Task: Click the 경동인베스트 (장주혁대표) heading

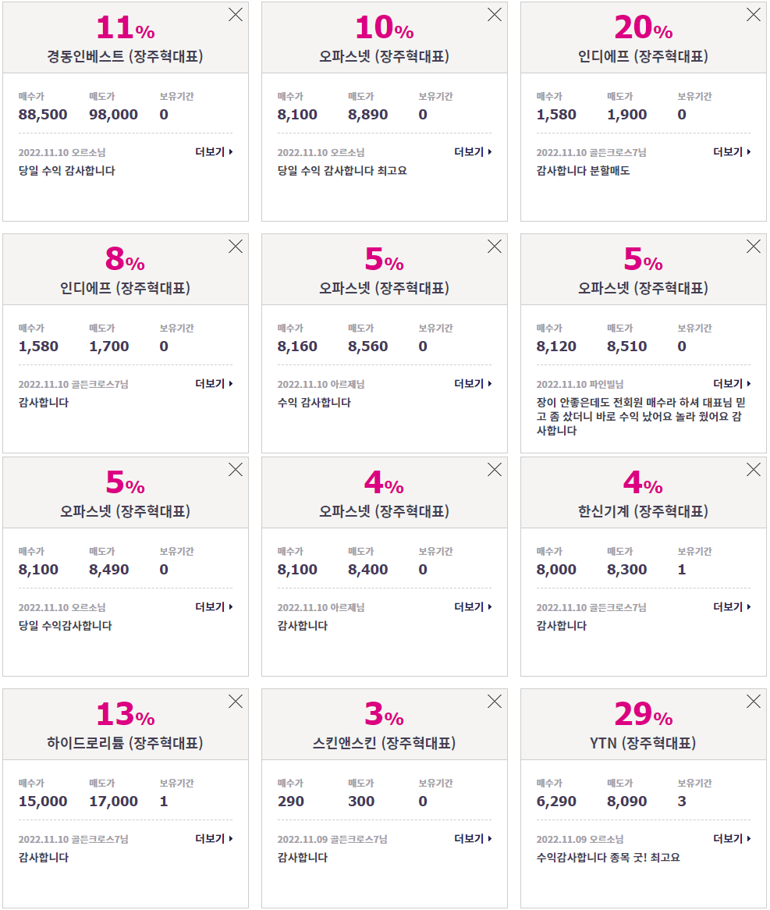Action: (x=125, y=56)
